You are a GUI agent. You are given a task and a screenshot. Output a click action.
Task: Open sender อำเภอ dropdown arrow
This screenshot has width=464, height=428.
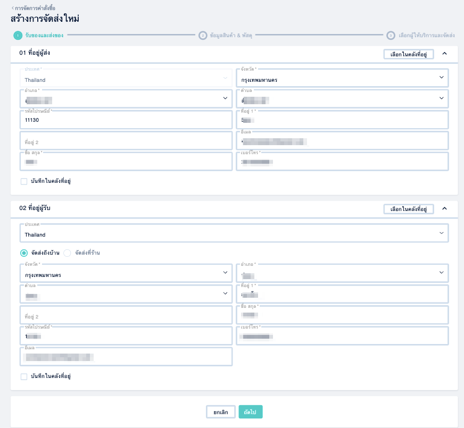coord(225,98)
